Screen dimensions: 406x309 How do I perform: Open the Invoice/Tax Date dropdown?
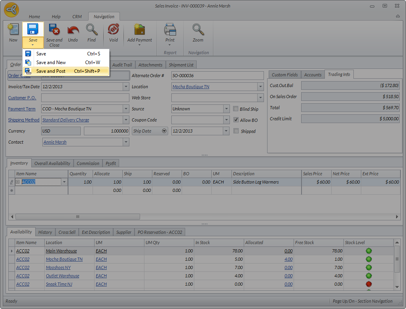[x=126, y=87]
